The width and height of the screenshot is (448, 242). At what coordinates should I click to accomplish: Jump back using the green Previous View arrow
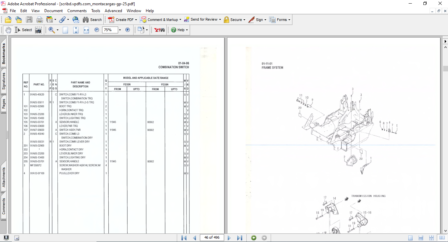click(x=254, y=238)
